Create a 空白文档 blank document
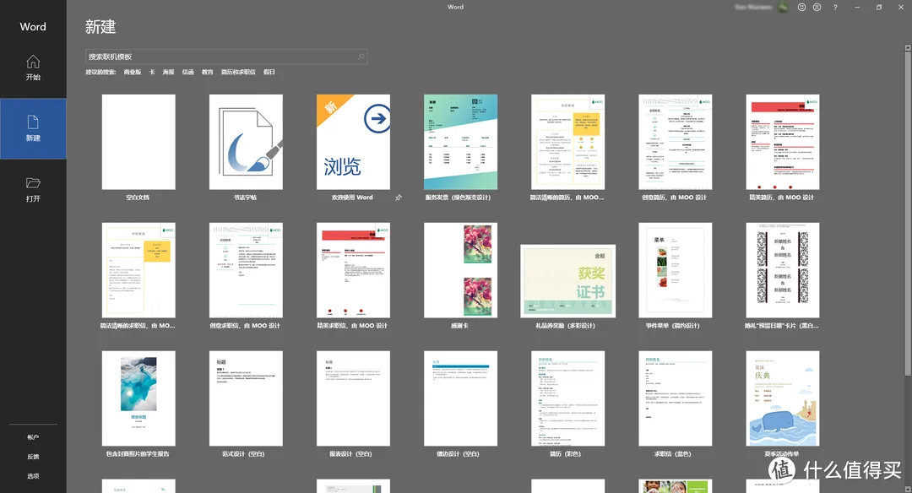This screenshot has height=493, width=912. coord(138,143)
